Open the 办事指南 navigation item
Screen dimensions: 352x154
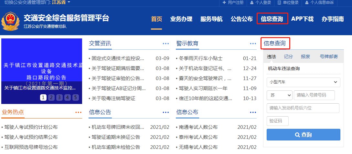point(333,19)
